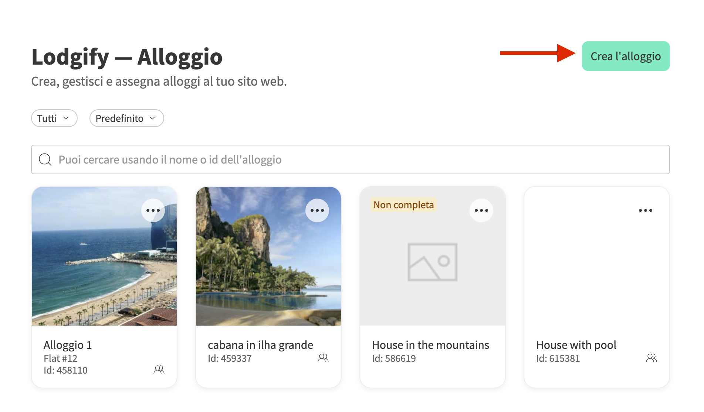Expand the Predefinito sorting dropdown
This screenshot has height=412, width=704.
pyautogui.click(x=126, y=118)
